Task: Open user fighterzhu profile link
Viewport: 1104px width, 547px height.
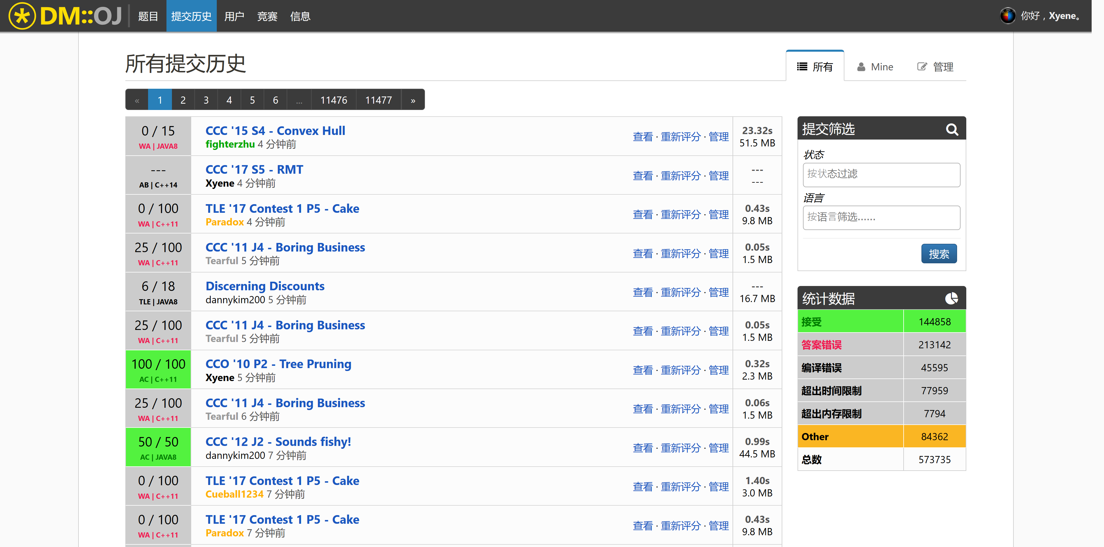Action: (230, 145)
